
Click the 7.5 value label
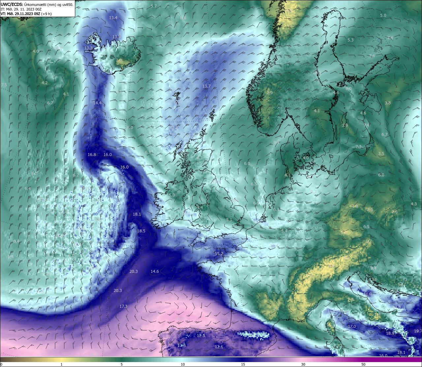[4, 85]
